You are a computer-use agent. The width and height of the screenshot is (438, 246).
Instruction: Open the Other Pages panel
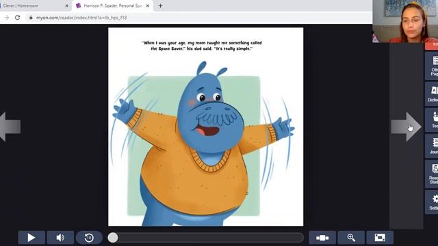tap(432, 66)
